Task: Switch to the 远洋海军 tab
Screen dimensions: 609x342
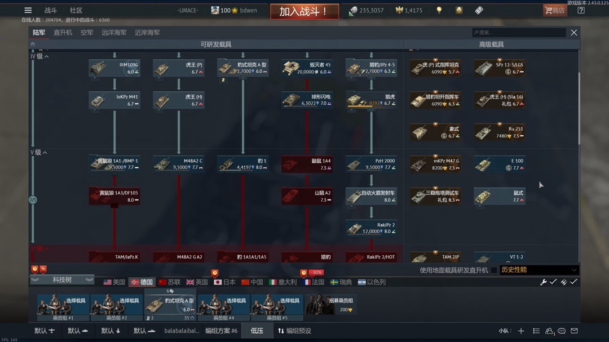Action: [114, 33]
